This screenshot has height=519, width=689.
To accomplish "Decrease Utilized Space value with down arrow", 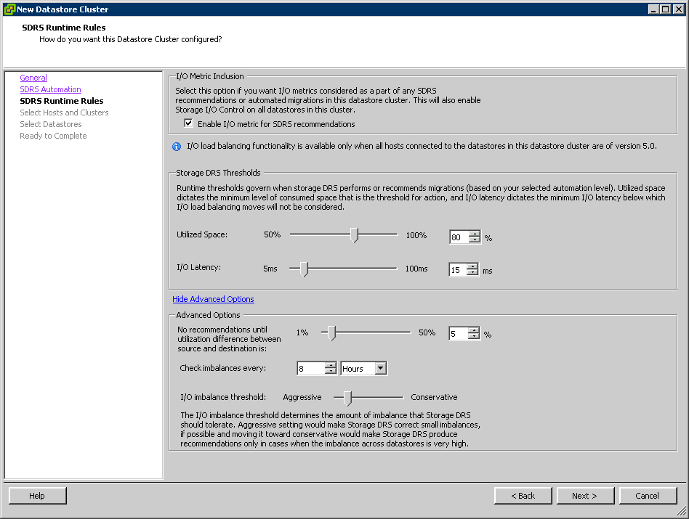I will pyautogui.click(x=474, y=240).
